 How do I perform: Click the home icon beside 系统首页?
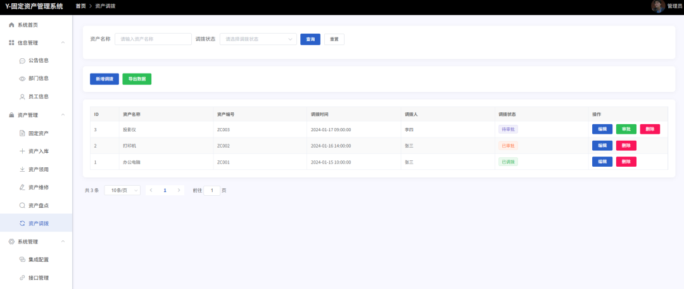coord(11,25)
